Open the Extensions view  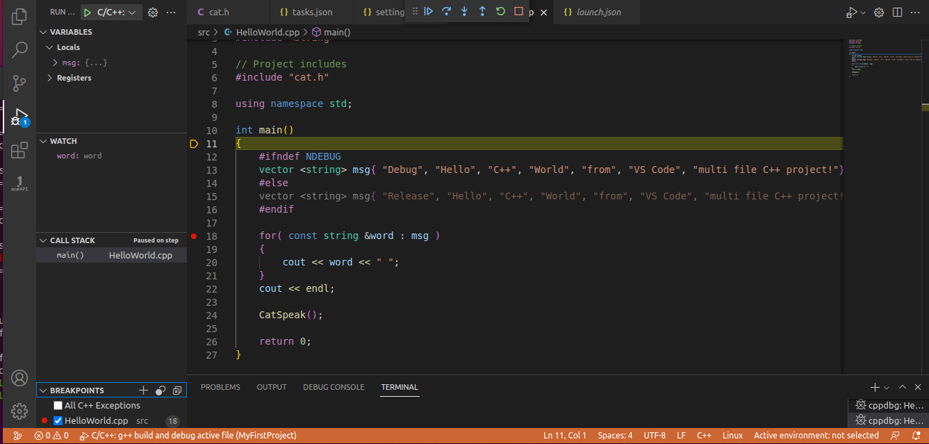20,150
